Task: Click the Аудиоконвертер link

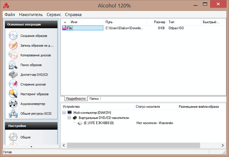Action: [33, 104]
